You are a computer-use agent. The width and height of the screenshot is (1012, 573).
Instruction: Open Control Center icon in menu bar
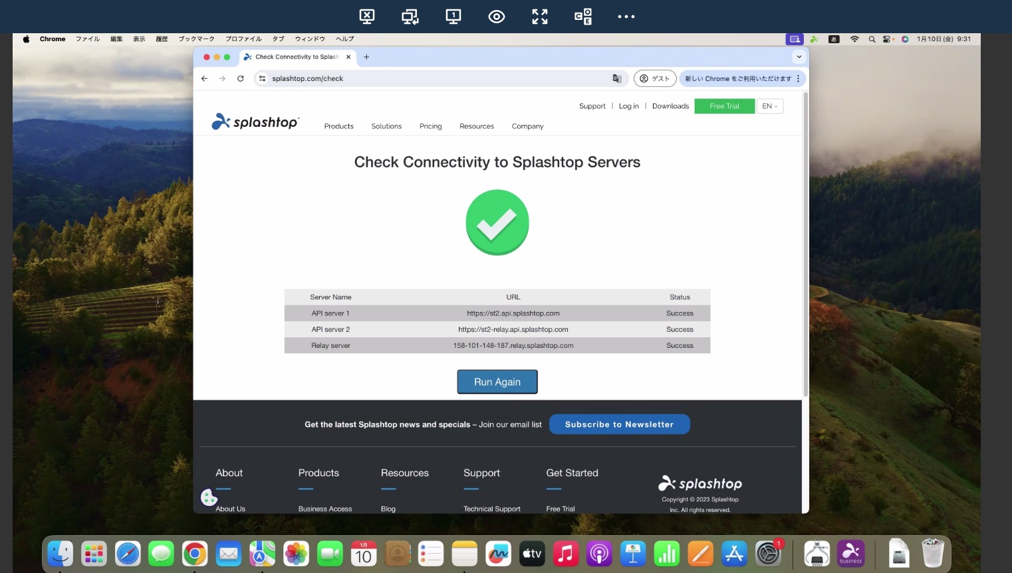click(x=887, y=39)
